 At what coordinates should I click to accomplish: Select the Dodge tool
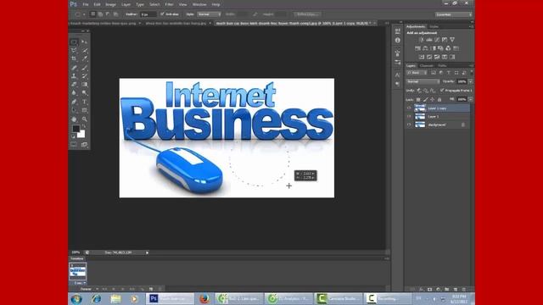(84, 92)
